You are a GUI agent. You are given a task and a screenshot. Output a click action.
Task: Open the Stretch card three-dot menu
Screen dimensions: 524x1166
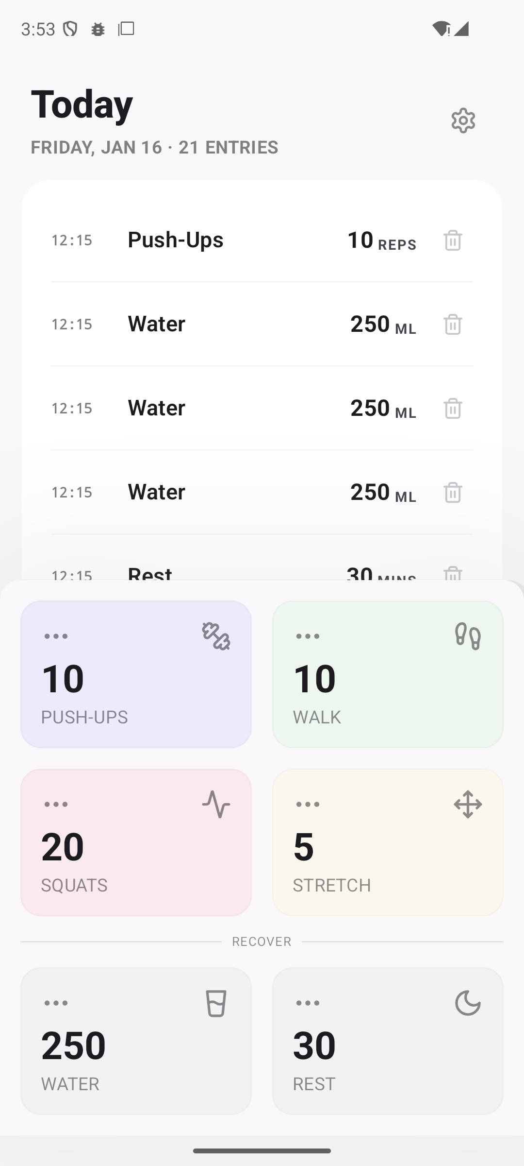308,804
